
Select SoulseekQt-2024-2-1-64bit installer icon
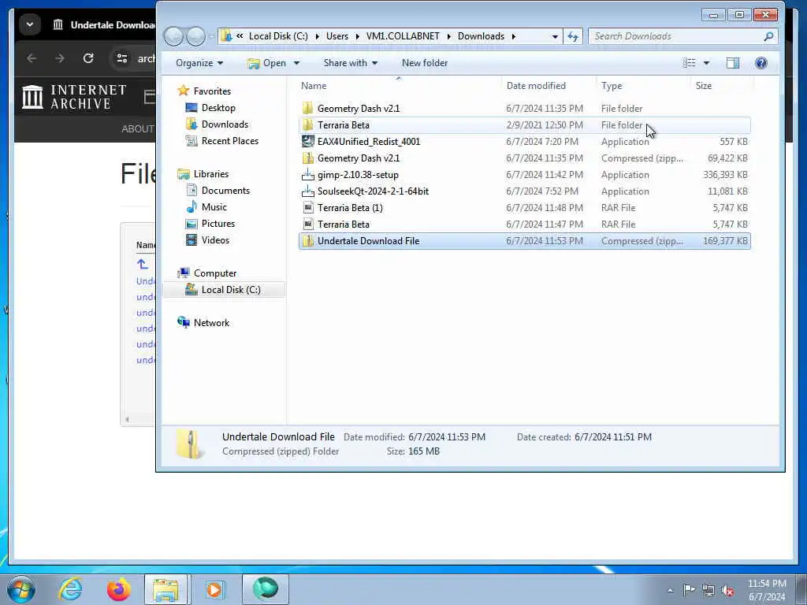308,191
